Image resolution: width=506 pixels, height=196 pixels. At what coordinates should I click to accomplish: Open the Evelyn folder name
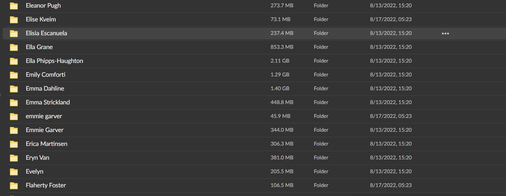[35, 171]
